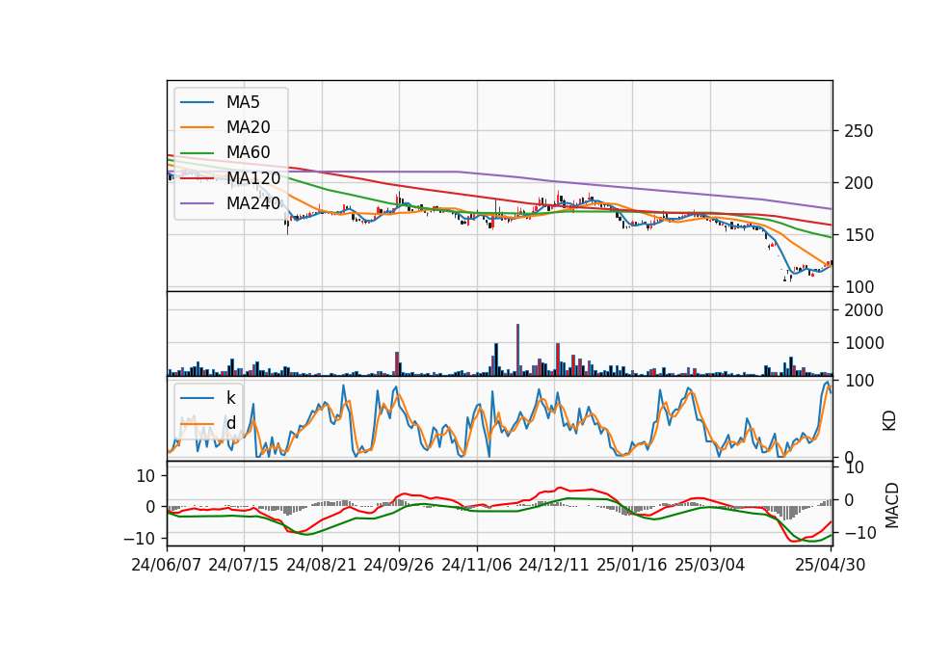This screenshot has width=925, height=665.
Task: Click the MA60 legend label
Action: (x=248, y=152)
